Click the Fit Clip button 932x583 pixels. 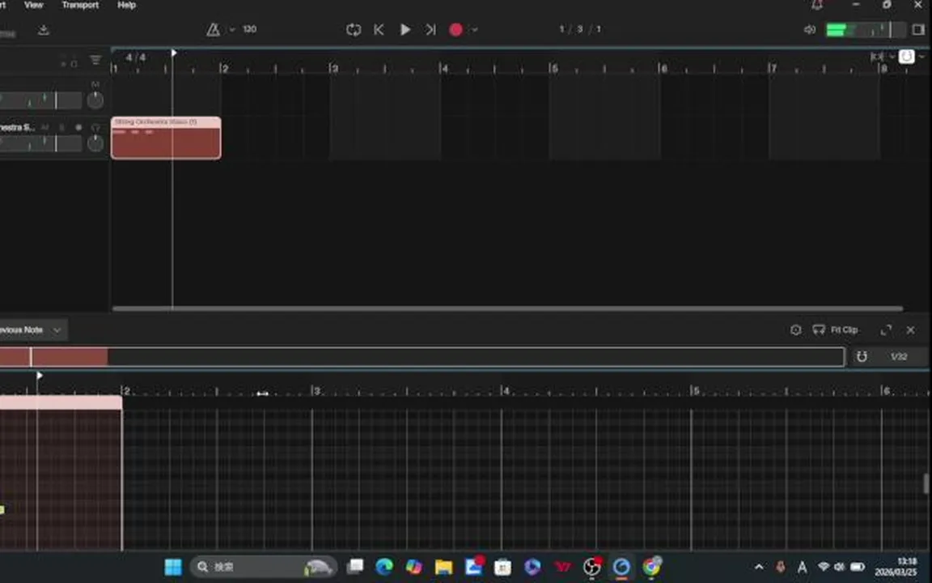tap(835, 330)
